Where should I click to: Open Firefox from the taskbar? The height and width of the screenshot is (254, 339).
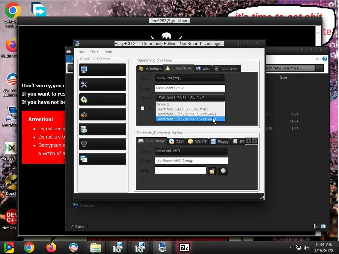click(x=51, y=247)
